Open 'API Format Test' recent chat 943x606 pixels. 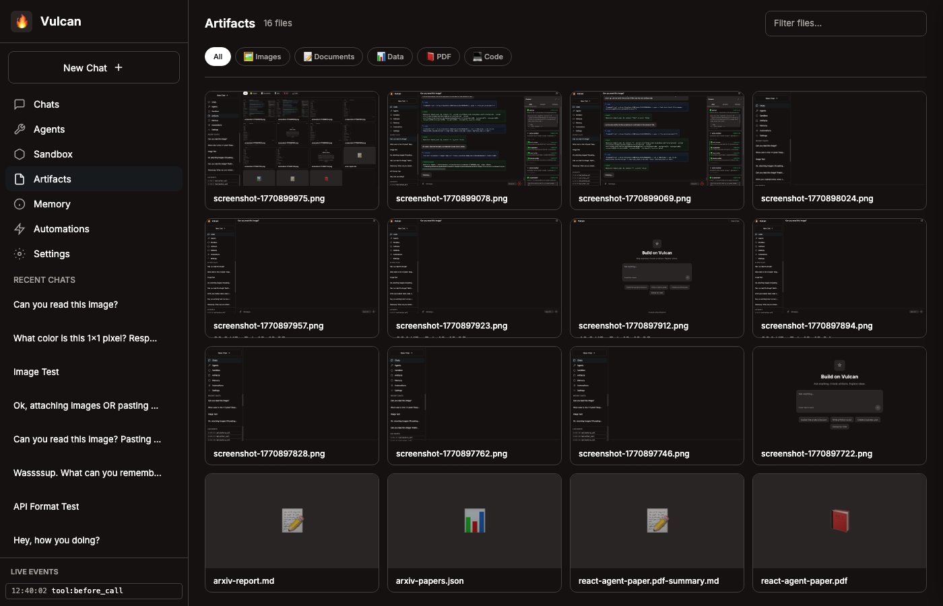tap(46, 506)
